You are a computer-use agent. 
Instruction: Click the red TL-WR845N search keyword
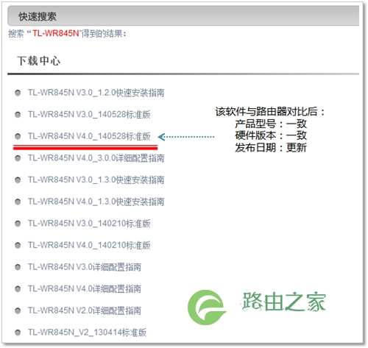click(x=56, y=33)
